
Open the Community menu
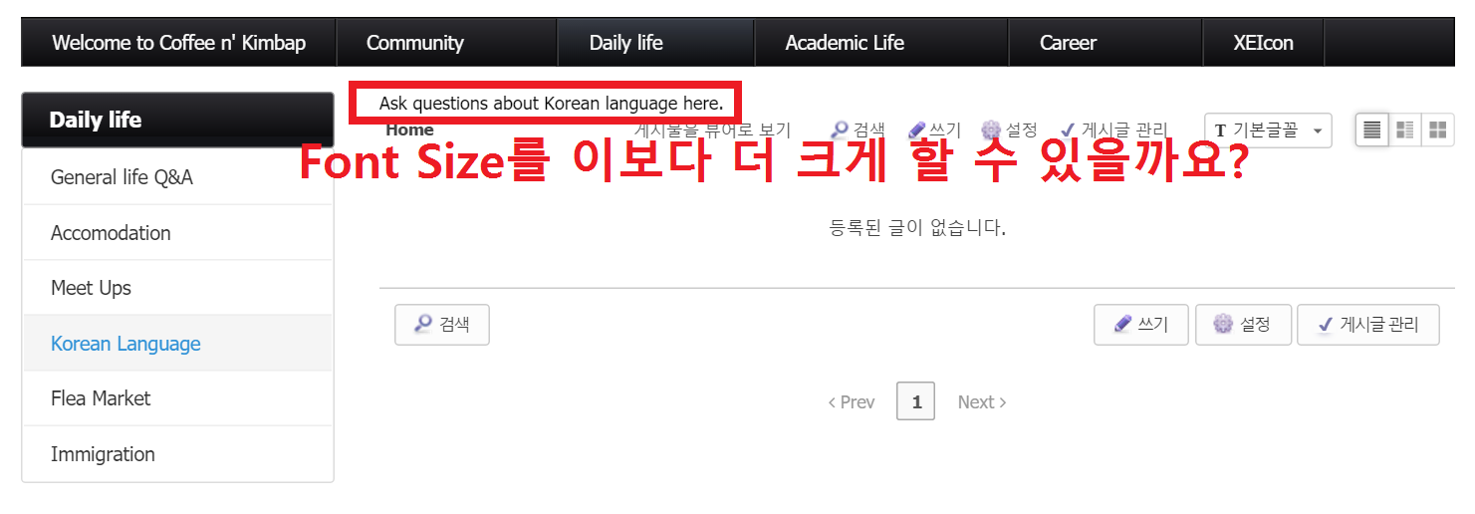(414, 43)
